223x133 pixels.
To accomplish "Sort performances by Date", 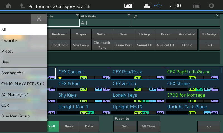I will [x=89, y=126].
